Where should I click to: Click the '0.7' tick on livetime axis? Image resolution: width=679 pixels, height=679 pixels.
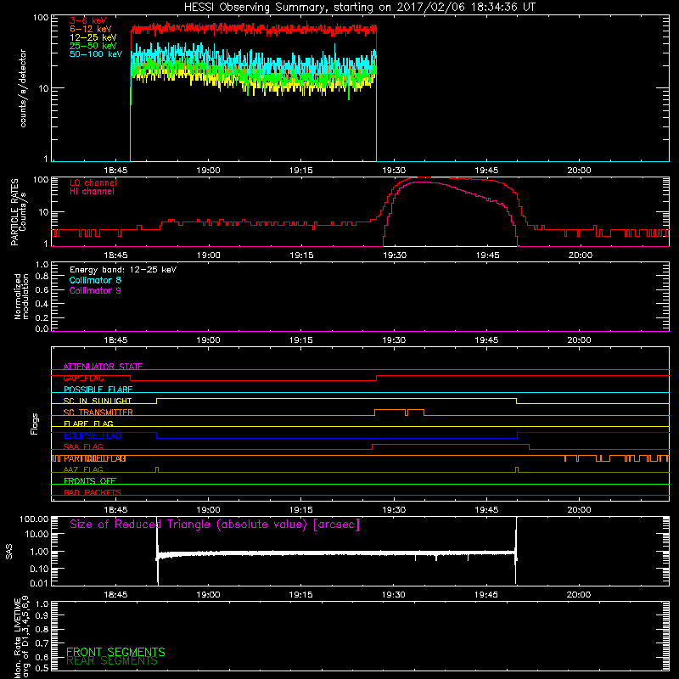tap(42, 643)
